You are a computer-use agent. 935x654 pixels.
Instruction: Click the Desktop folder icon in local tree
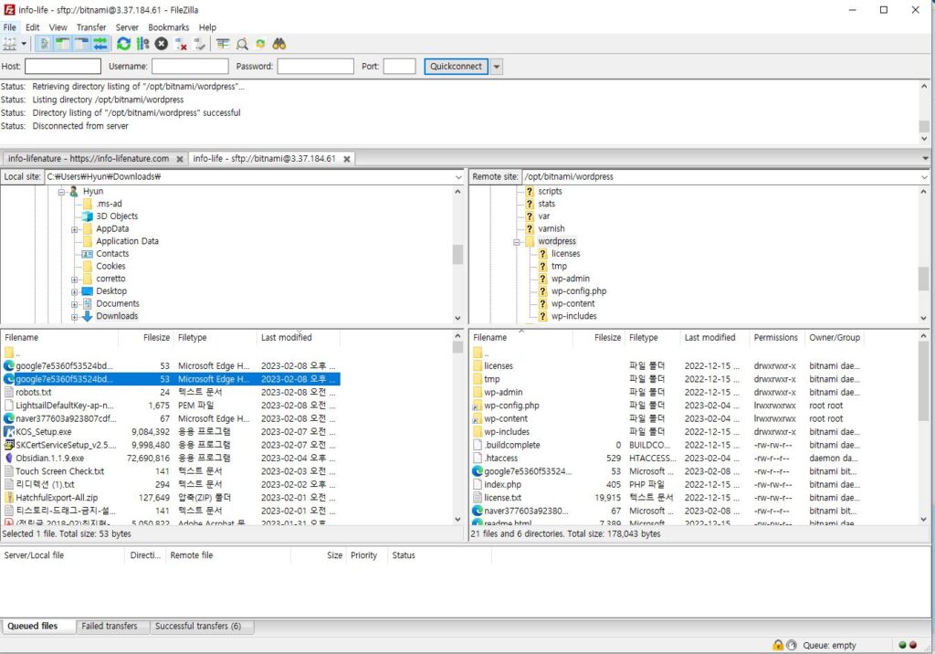tap(87, 291)
